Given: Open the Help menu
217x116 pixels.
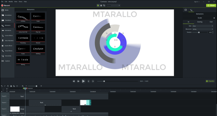Looking at the screenshot, I should click(x=25, y=2).
